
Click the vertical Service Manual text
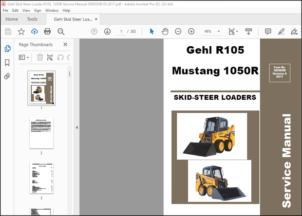[x=286, y=161]
